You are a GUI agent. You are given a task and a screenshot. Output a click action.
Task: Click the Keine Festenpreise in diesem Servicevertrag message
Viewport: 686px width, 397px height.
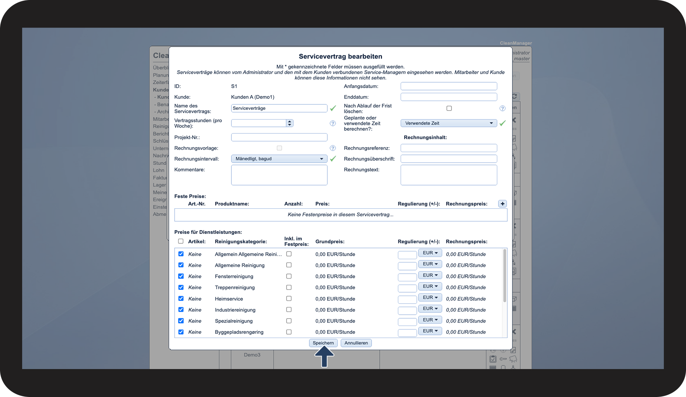coord(340,215)
